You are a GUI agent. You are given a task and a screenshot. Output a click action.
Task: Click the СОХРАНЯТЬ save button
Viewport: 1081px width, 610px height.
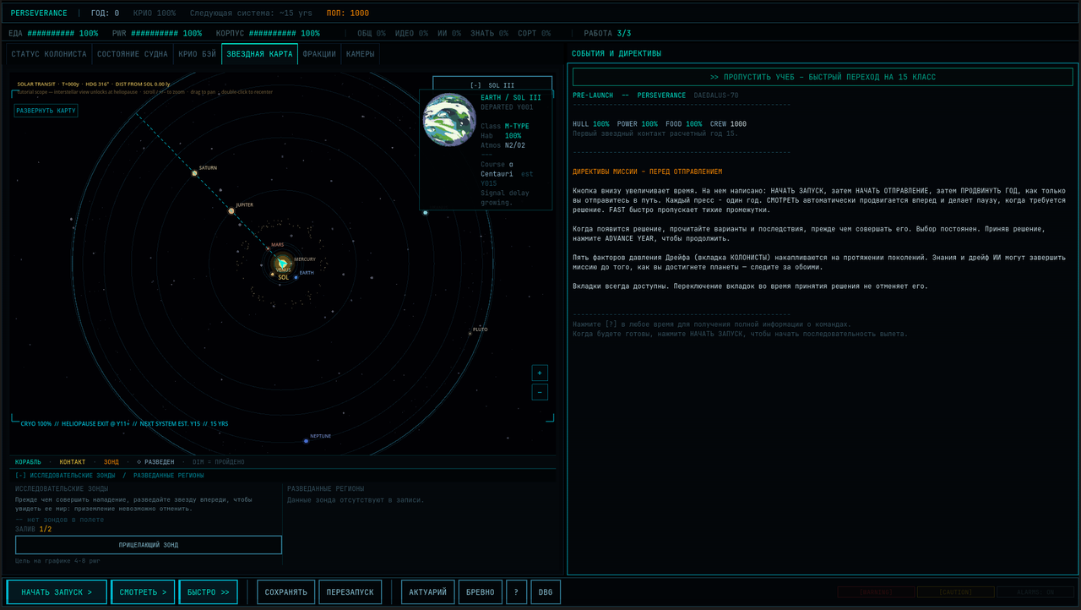286,592
